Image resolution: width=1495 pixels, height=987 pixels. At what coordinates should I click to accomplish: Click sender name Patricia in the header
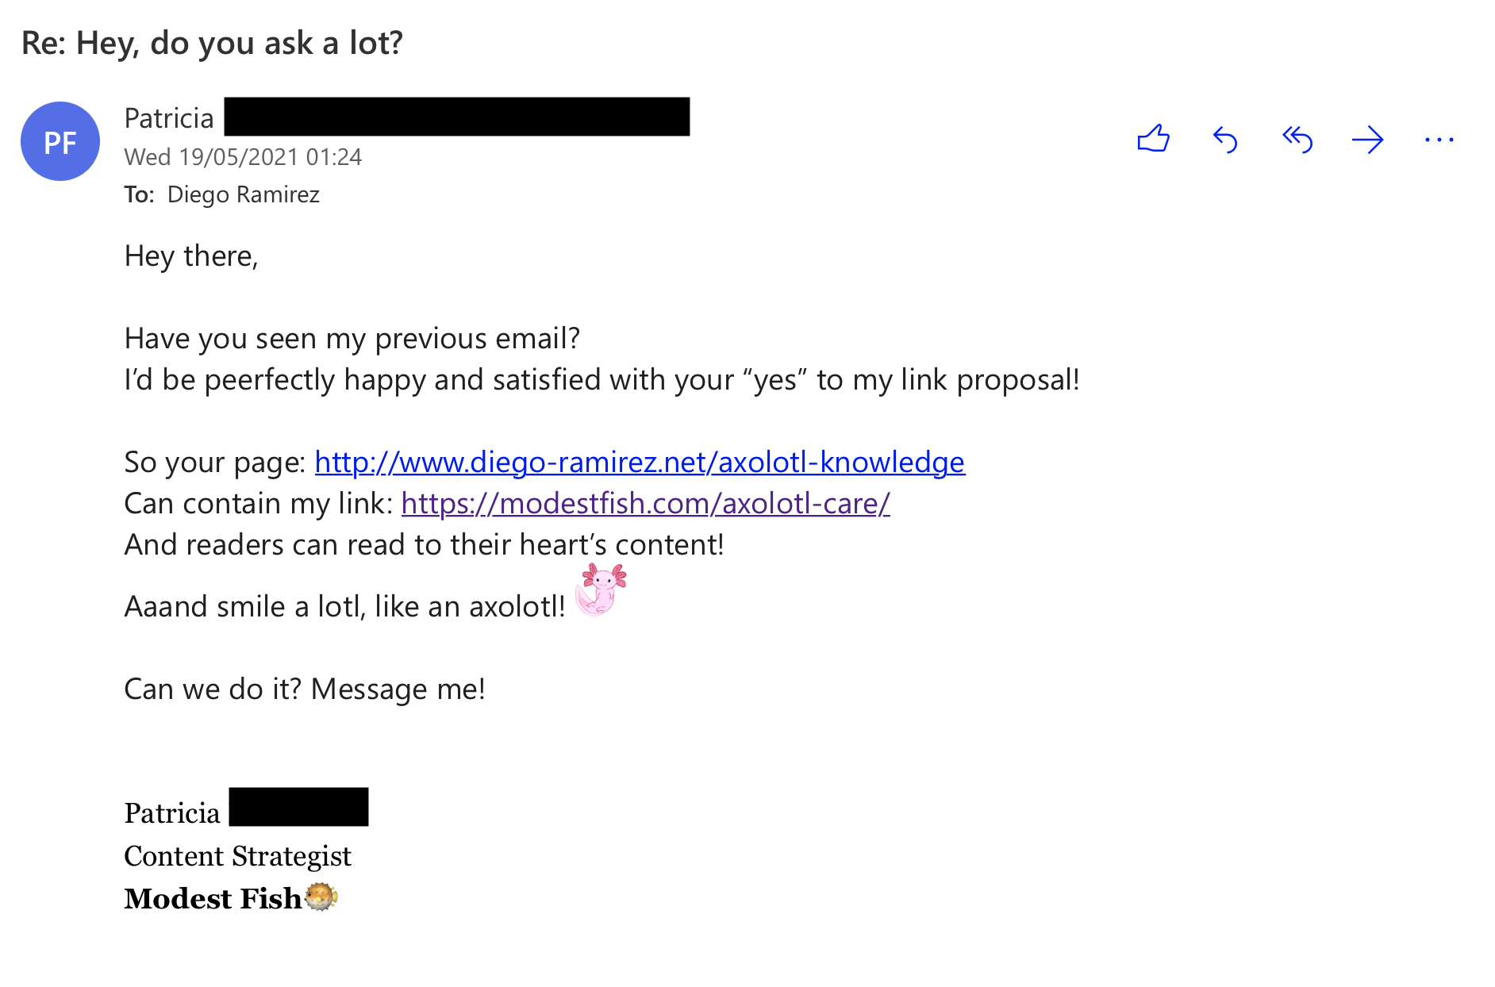pyautogui.click(x=169, y=118)
